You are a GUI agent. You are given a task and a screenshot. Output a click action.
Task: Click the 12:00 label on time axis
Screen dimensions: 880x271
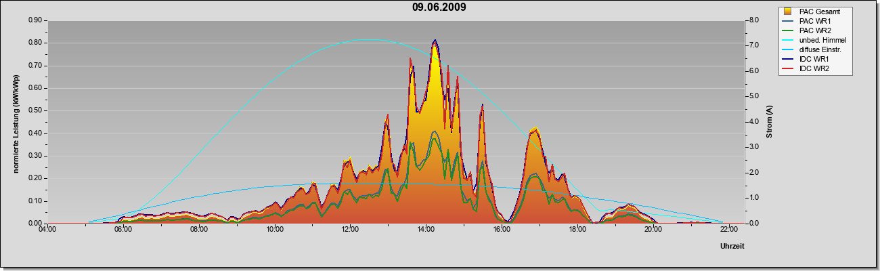click(350, 230)
